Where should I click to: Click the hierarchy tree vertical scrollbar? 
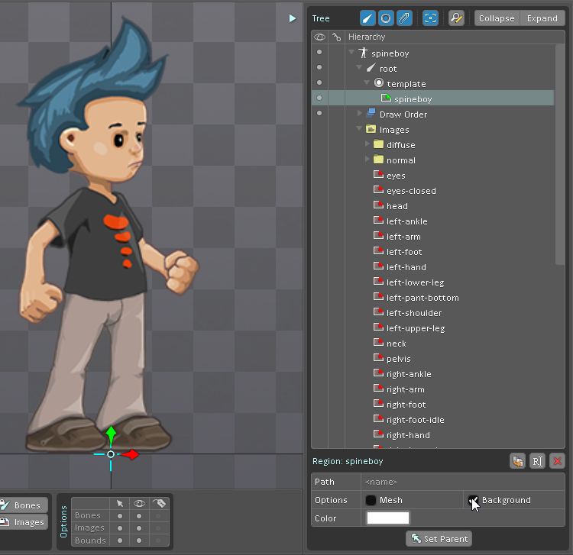pyautogui.click(x=559, y=154)
